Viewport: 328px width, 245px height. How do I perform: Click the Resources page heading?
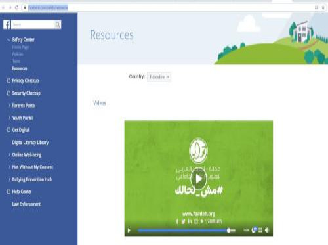pyautogui.click(x=112, y=35)
